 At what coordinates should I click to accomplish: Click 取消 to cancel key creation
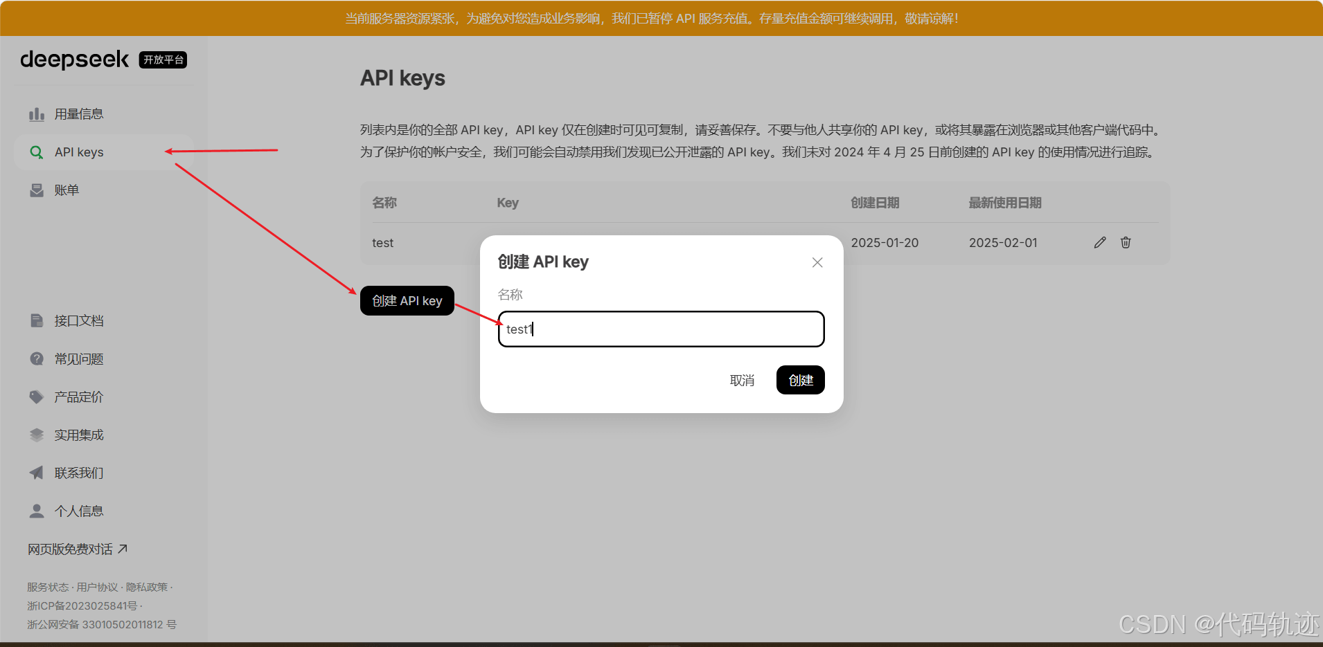742,380
